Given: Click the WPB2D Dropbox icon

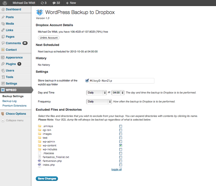Looking at the screenshot, I should [3, 90].
